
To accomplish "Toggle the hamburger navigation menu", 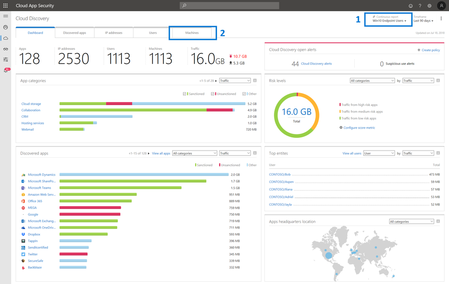I will coord(5,16).
